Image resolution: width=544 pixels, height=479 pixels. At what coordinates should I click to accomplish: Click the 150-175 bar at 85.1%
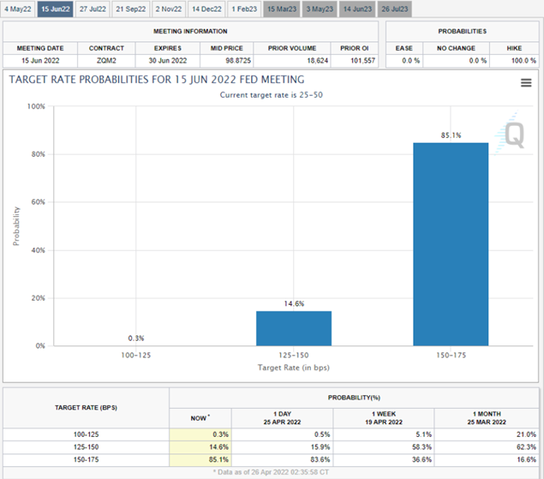point(451,244)
